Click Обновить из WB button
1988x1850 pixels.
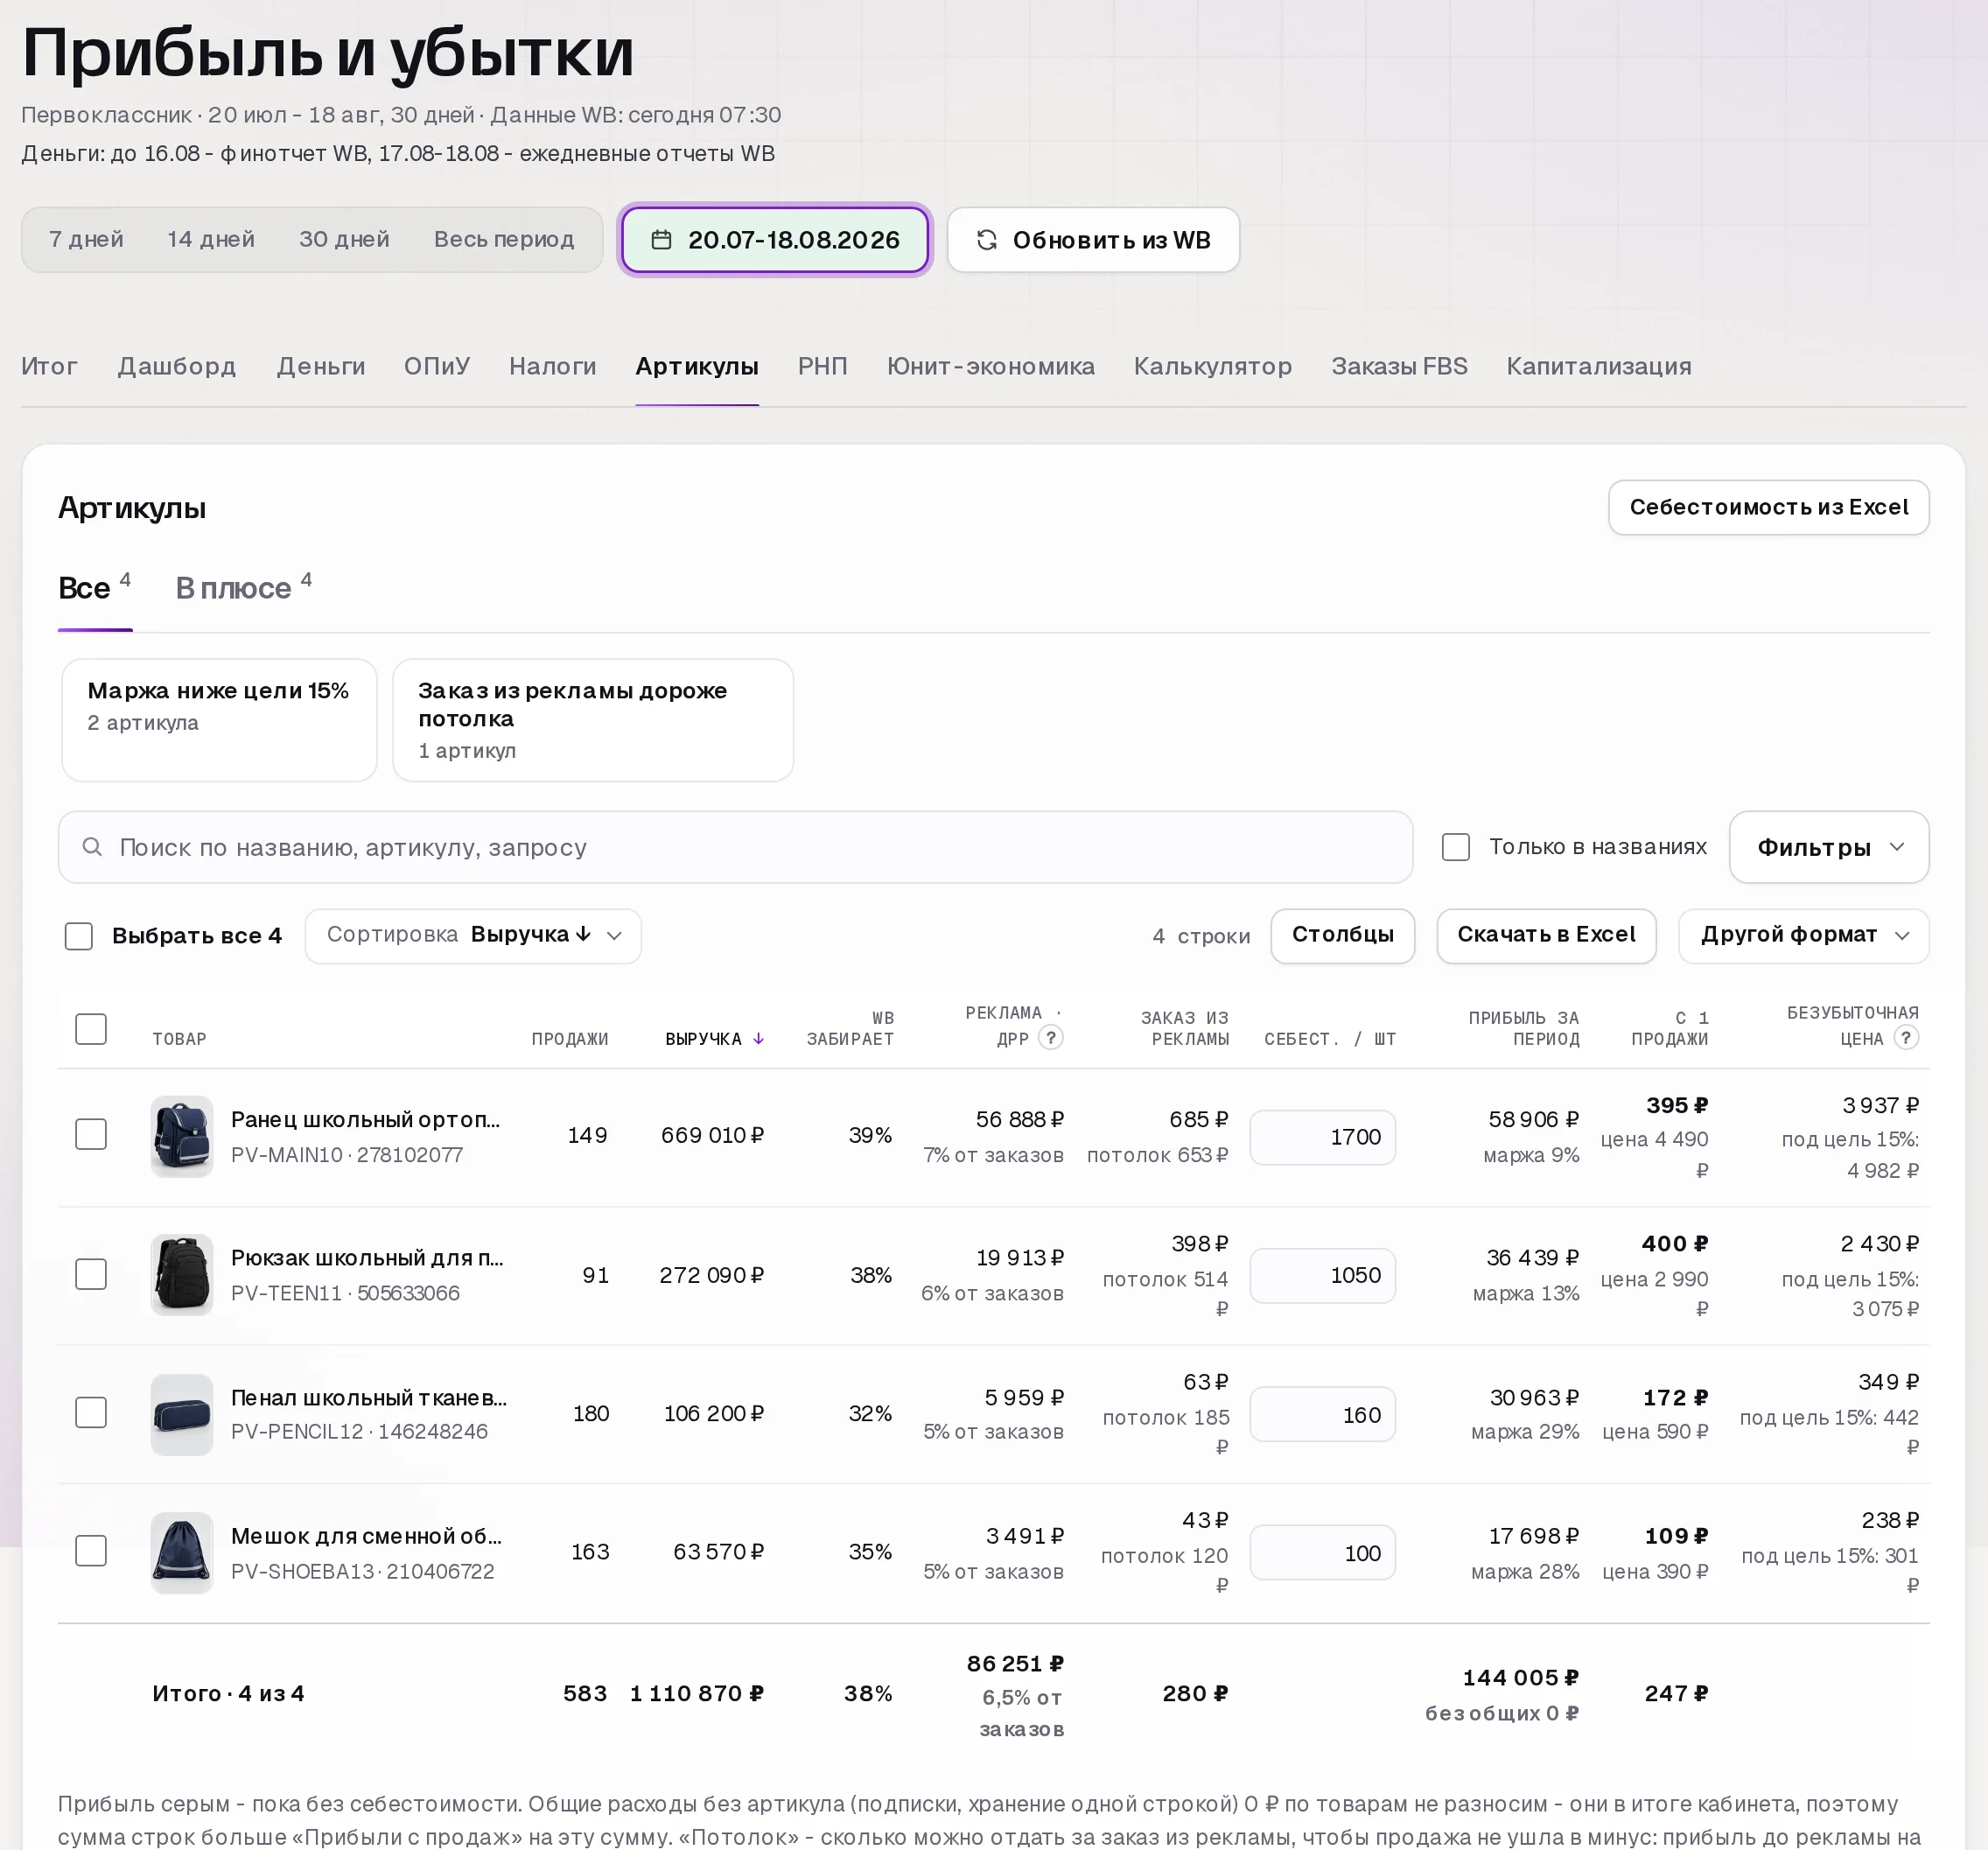(x=1093, y=240)
